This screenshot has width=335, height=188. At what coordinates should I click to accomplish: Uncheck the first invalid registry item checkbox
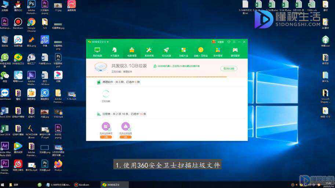tap(110, 129)
